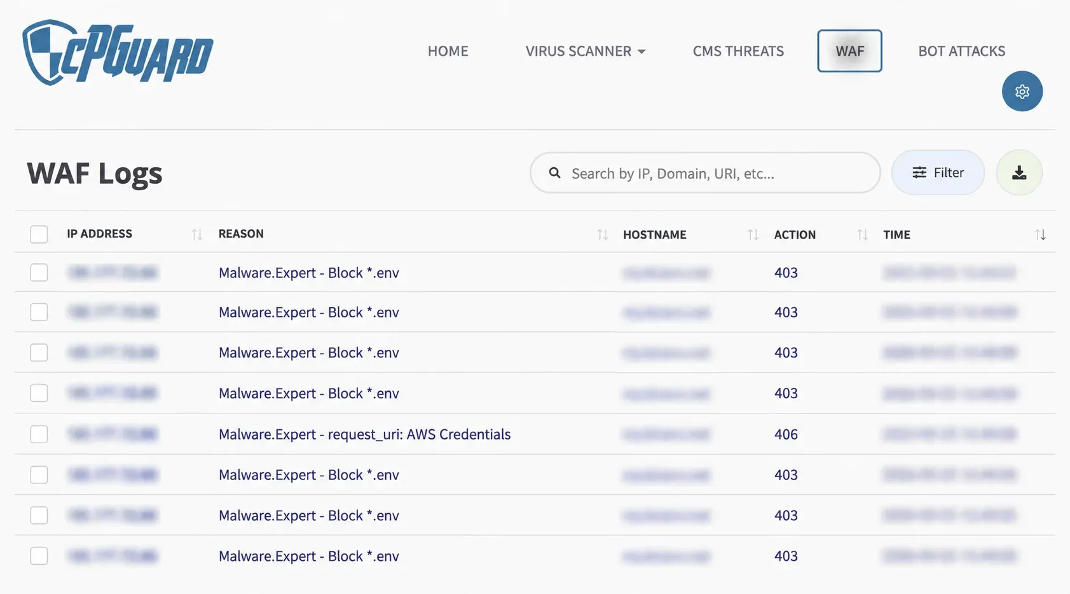
Task: Click the REASON column header label
Action: (x=241, y=234)
